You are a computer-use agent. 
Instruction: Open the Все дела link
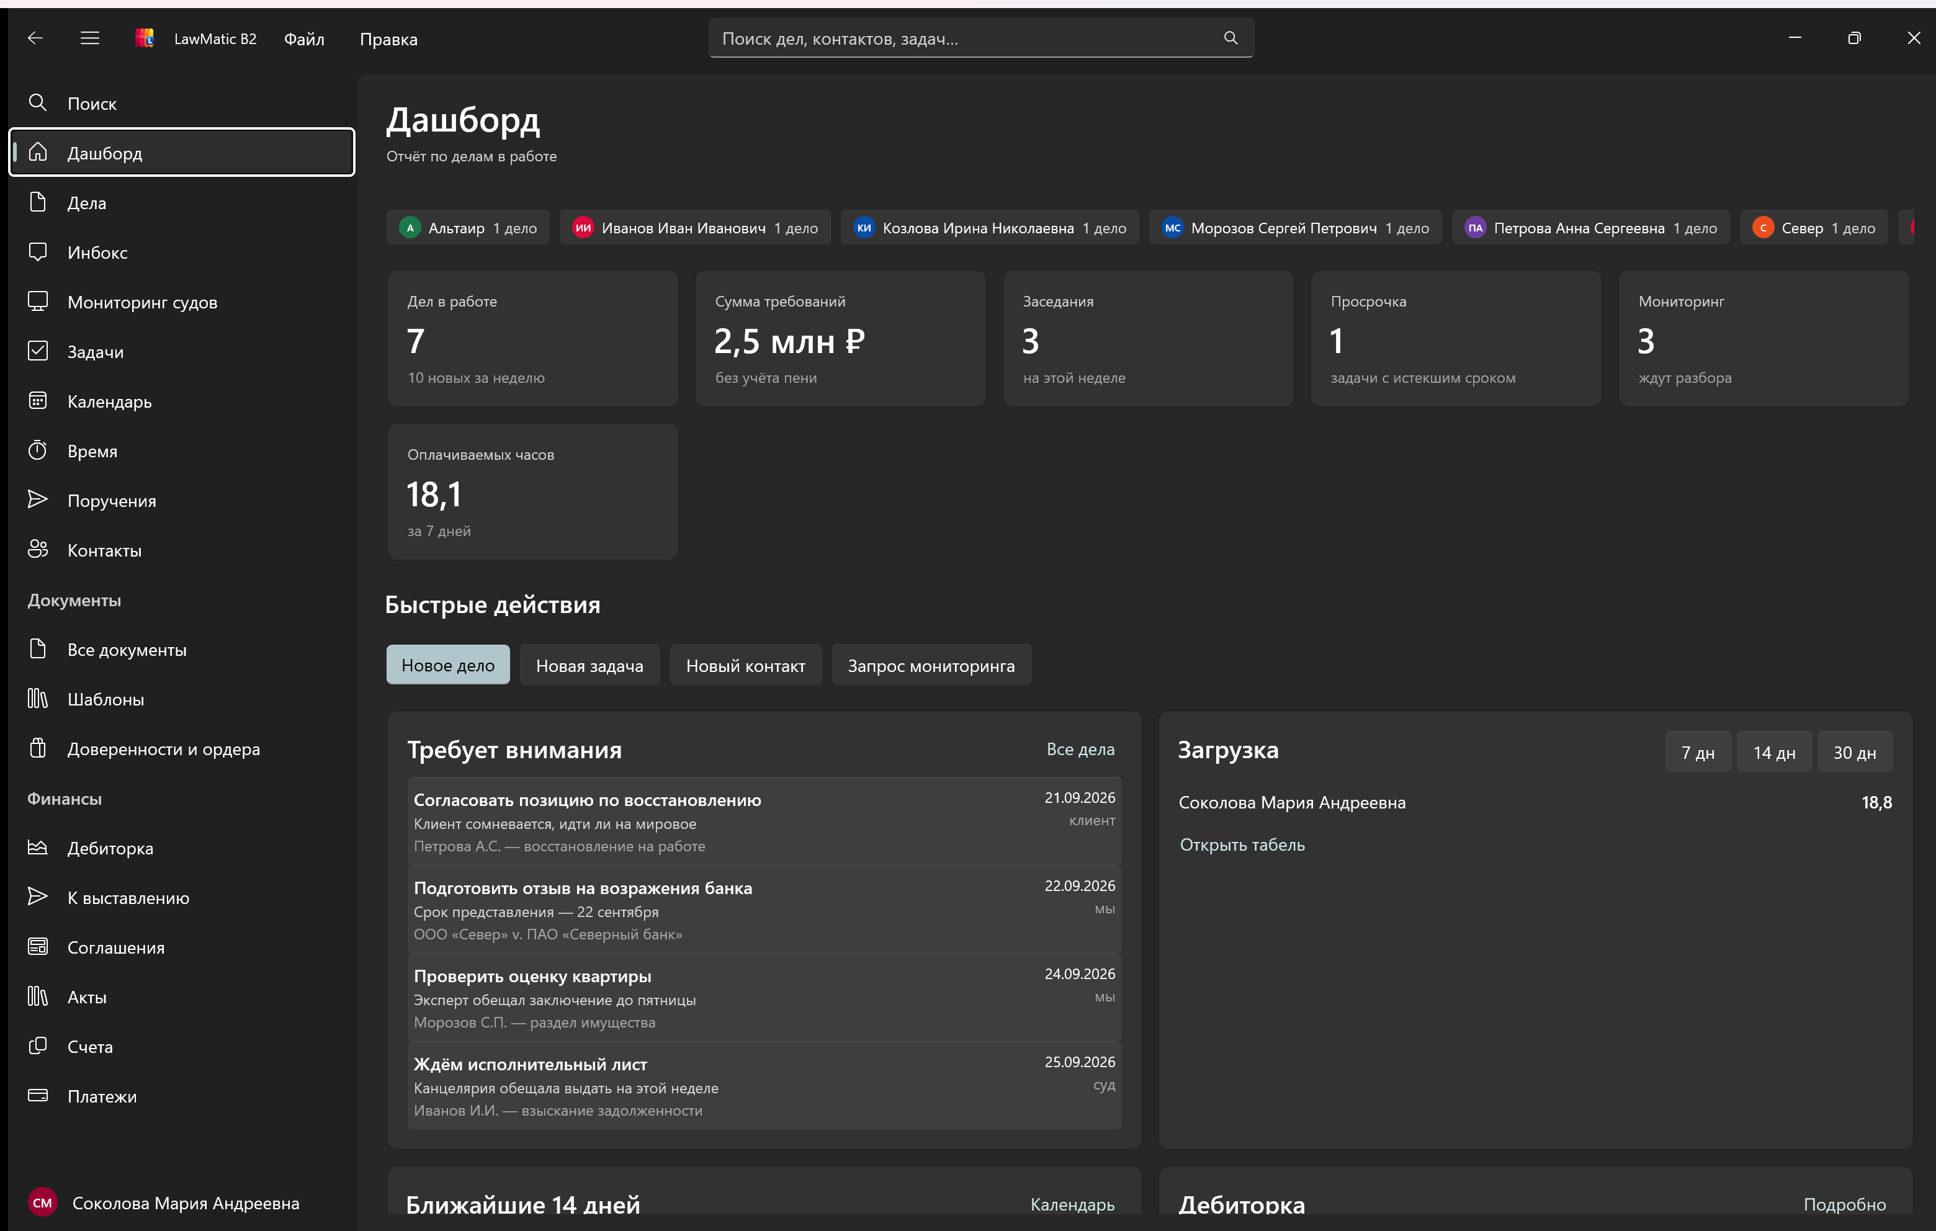tap(1080, 750)
